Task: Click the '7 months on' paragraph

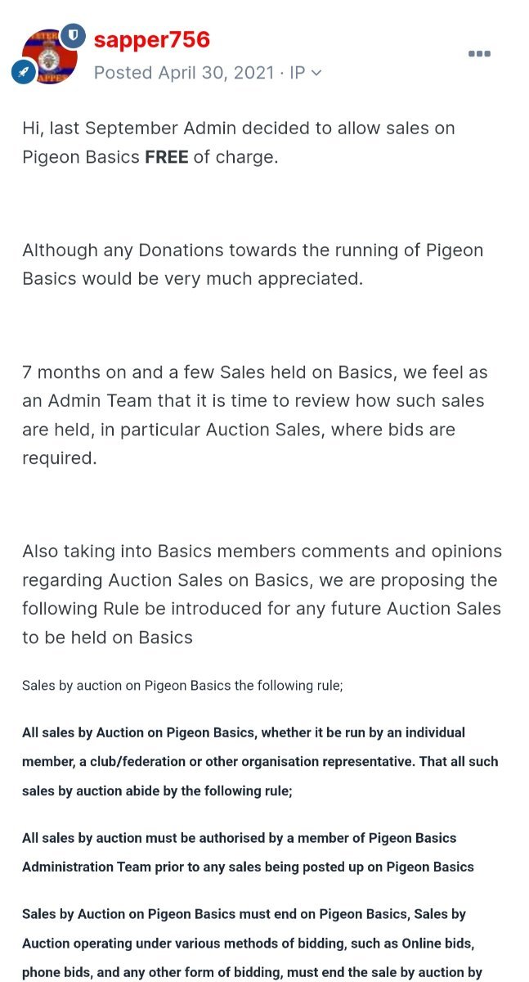Action: tap(255, 415)
